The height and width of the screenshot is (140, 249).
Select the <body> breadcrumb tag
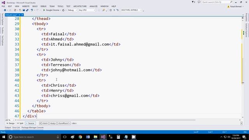coord(53,123)
